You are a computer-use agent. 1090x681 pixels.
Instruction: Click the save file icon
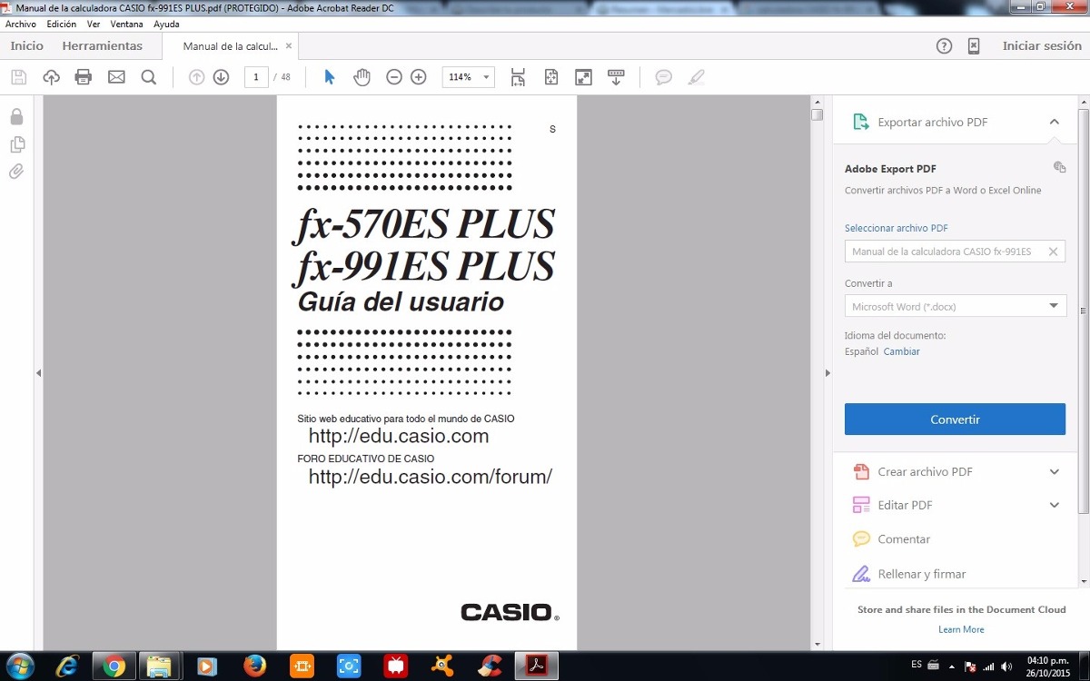tap(18, 77)
